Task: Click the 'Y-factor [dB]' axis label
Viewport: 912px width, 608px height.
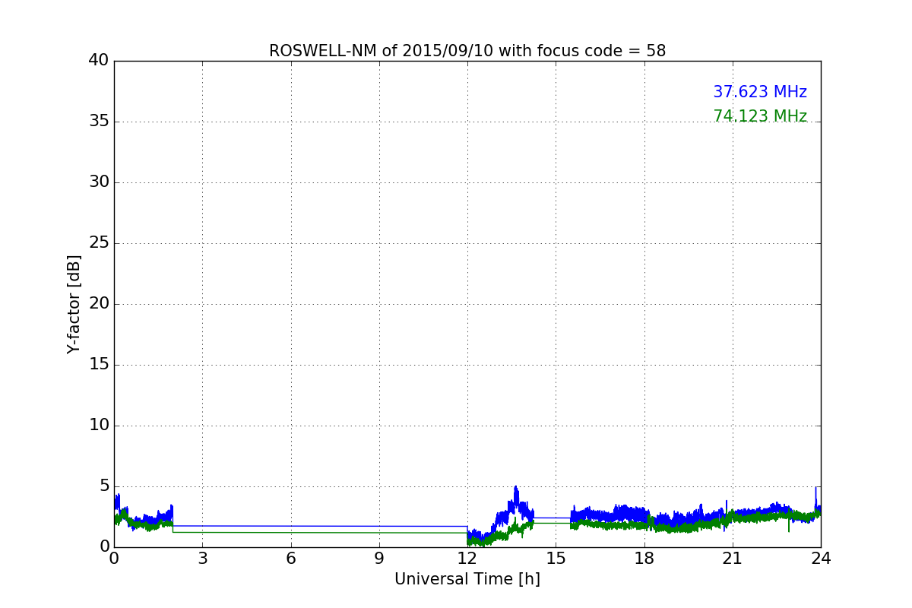Action: (x=74, y=304)
